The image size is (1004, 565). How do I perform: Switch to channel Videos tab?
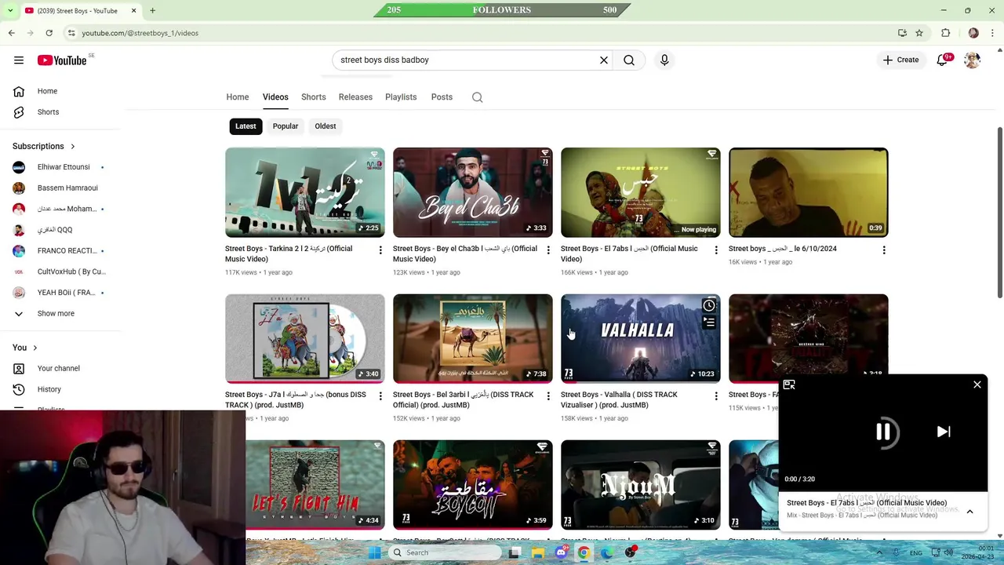tap(275, 97)
